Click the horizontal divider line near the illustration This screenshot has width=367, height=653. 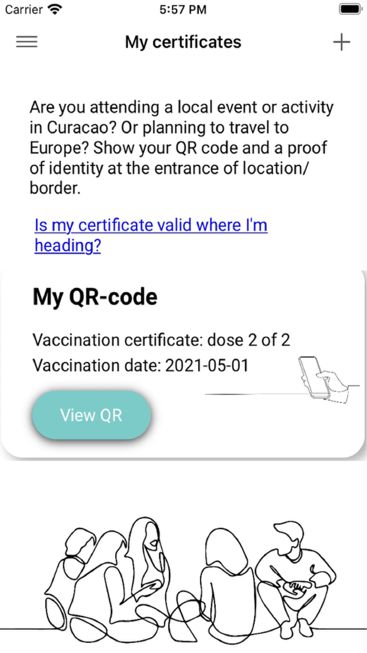click(246, 394)
